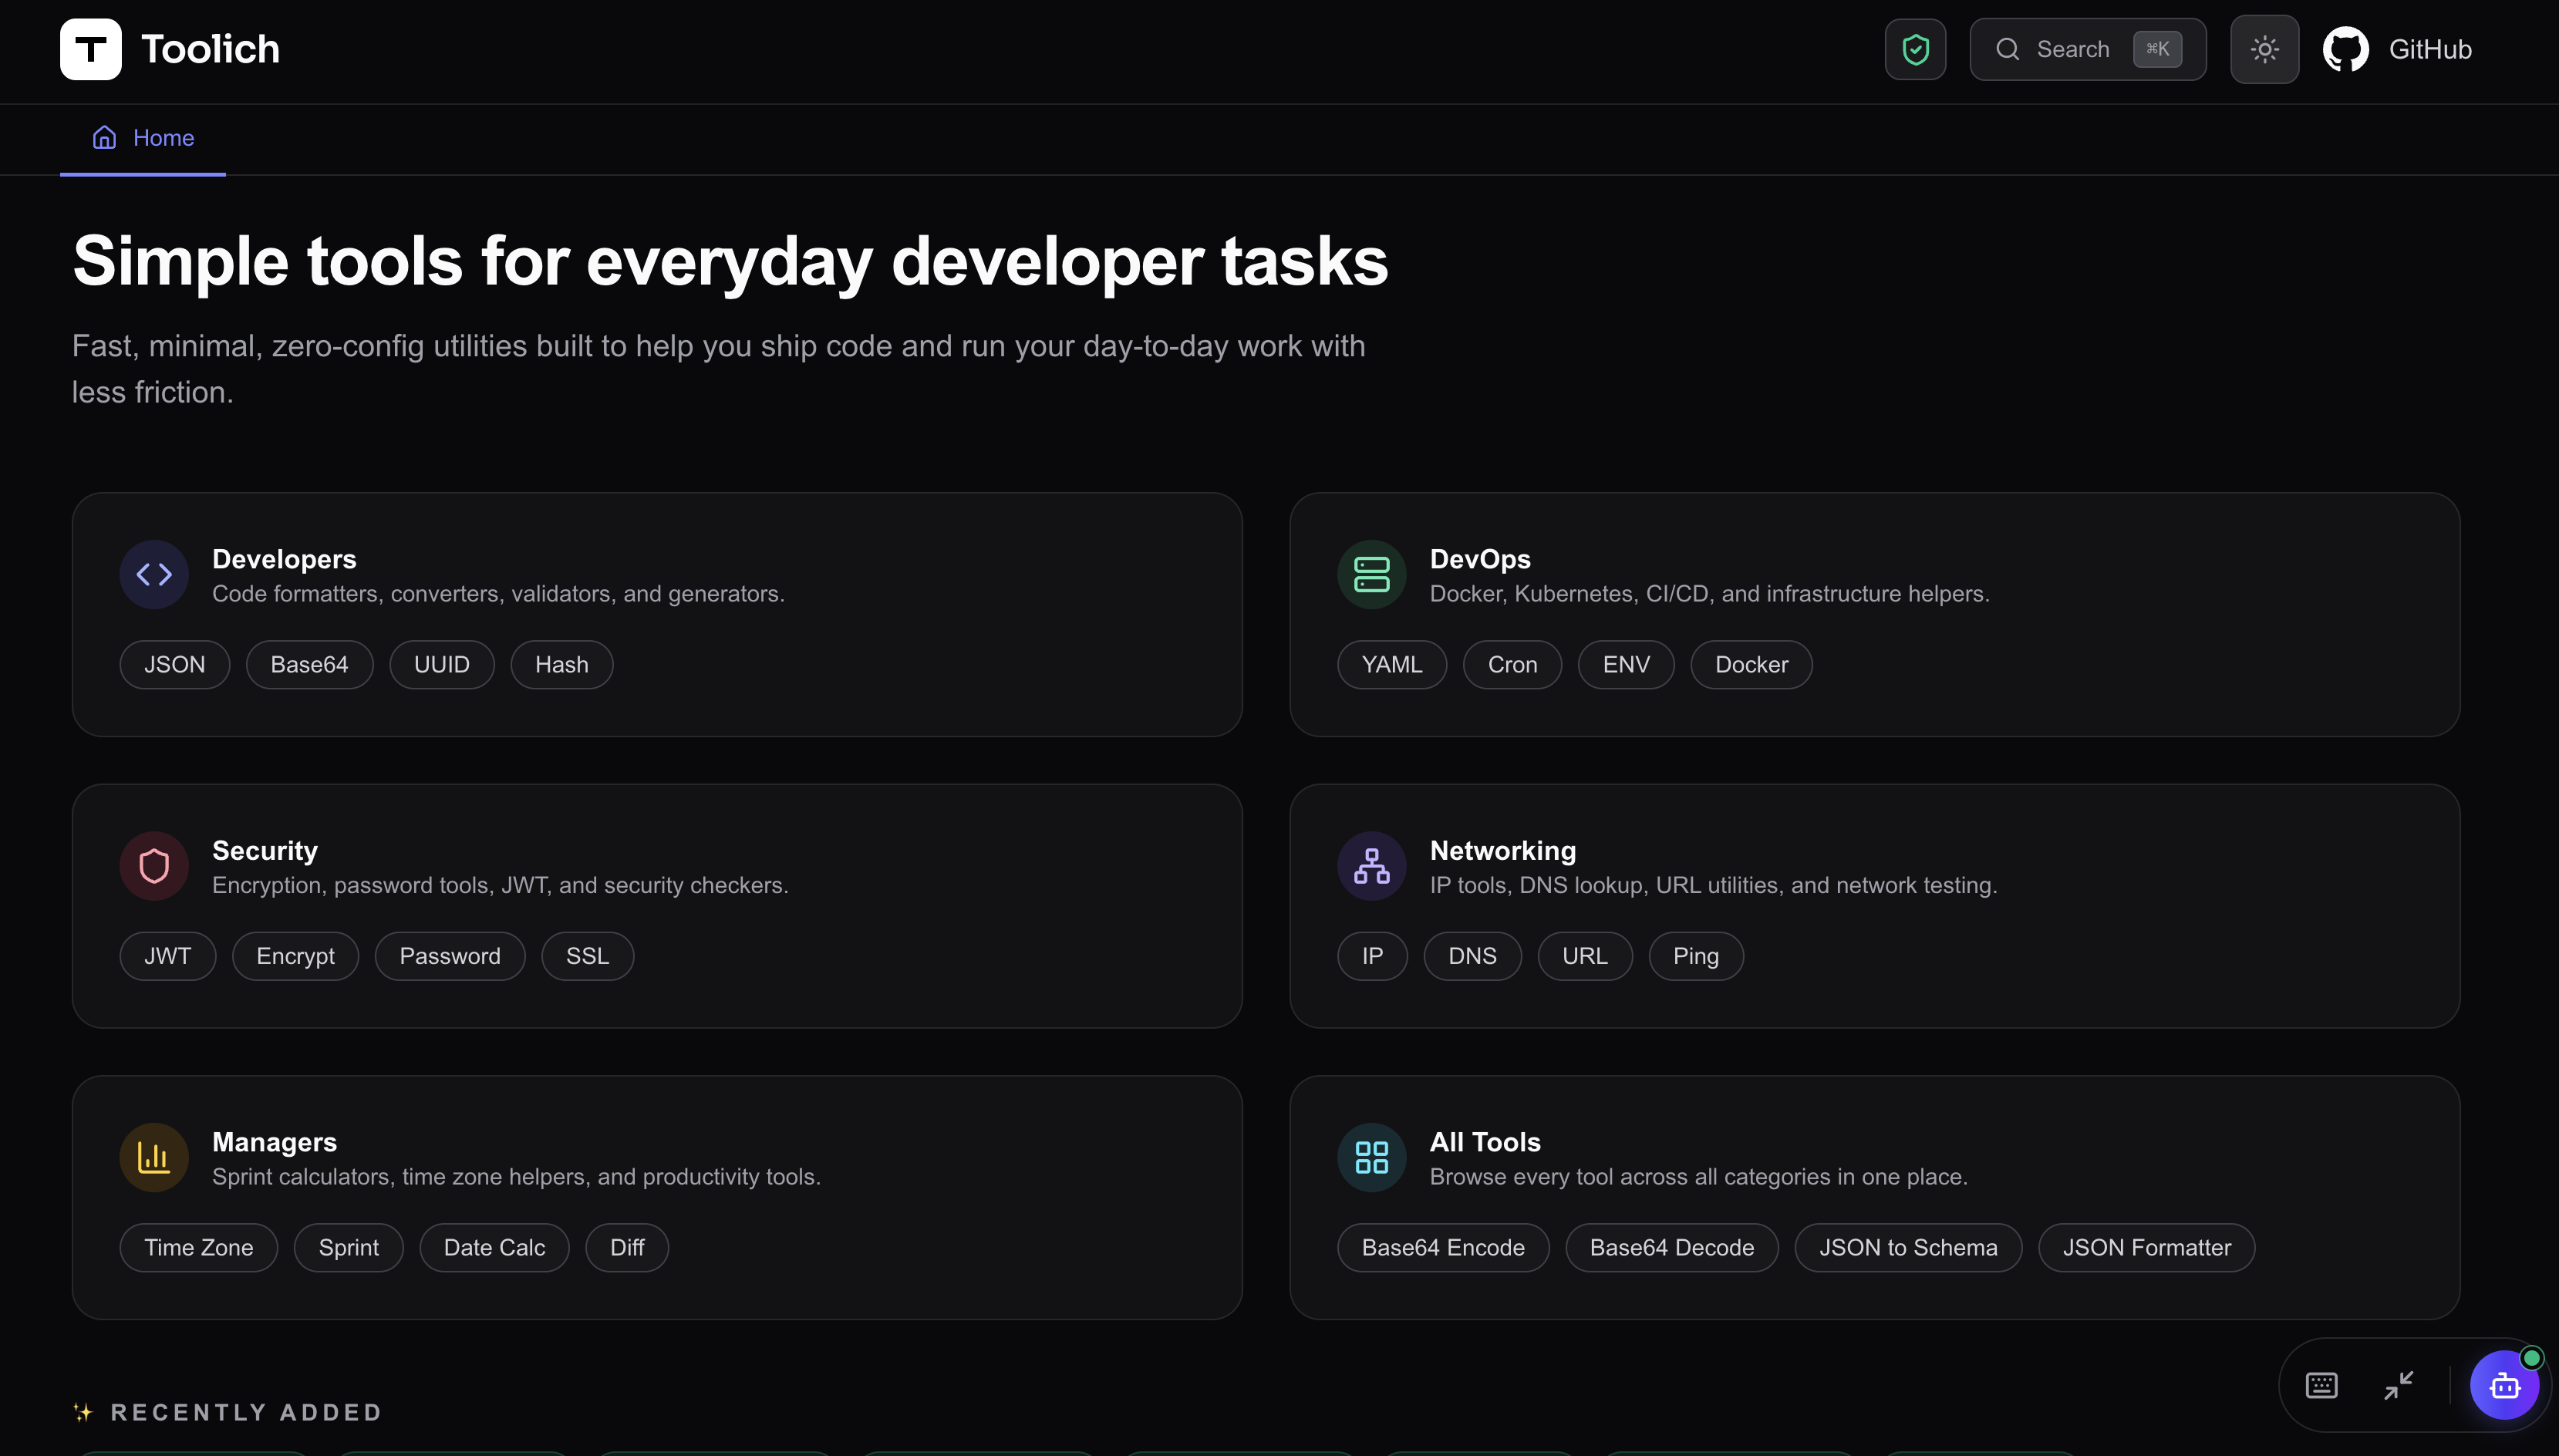Image resolution: width=2559 pixels, height=1456 pixels.
Task: Choose the Encrypt chip
Action: click(x=295, y=956)
